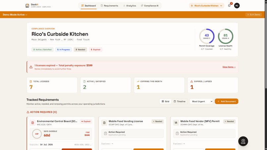Click the Environmental Control Board document icon

pyautogui.click(x=32, y=123)
